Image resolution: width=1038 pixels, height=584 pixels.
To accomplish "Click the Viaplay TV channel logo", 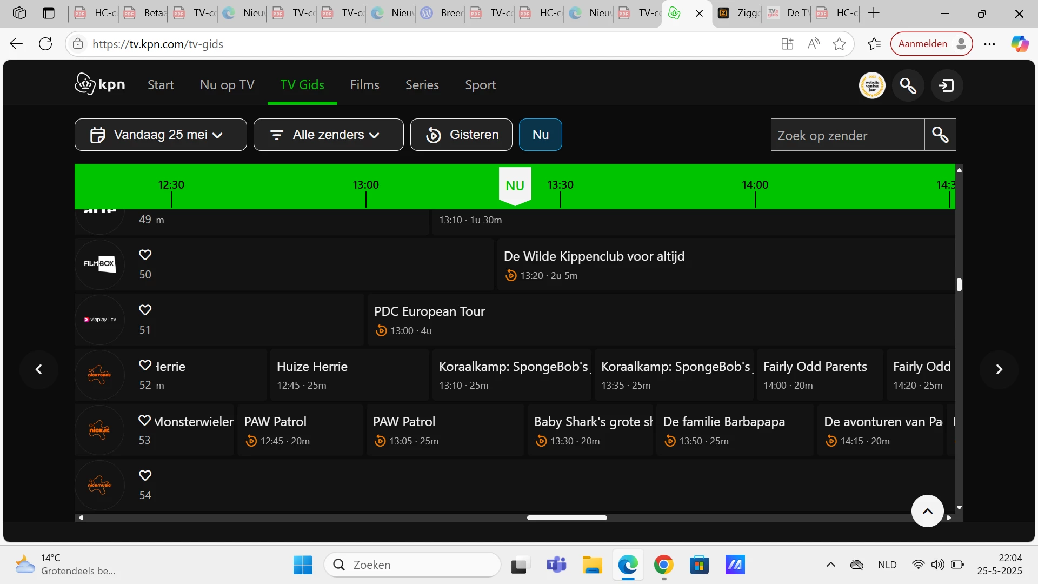I will click(99, 320).
